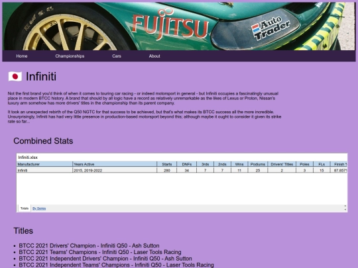Select the Starts column header
This screenshot has height=268, width=358.
(x=167, y=164)
